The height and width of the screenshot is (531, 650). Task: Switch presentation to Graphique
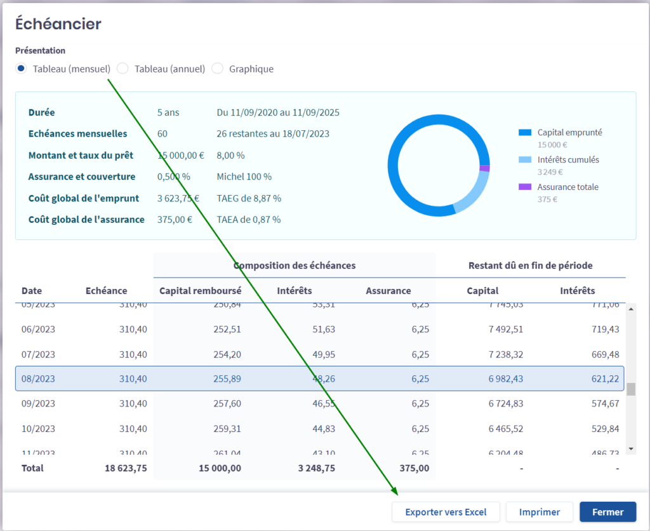pyautogui.click(x=218, y=69)
